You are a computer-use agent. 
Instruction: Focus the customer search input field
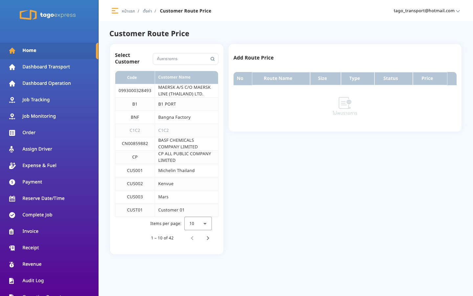click(x=186, y=59)
